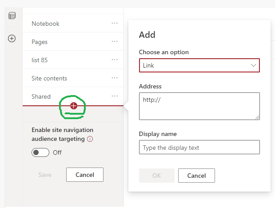275x208 pixels.
Task: Click the create plus icon in left rail
Action: pos(12,38)
